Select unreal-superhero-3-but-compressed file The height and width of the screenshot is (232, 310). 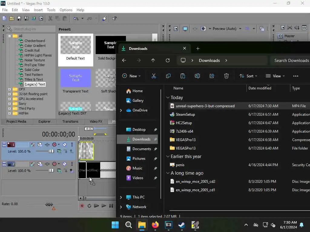pyautogui.click(x=205, y=106)
